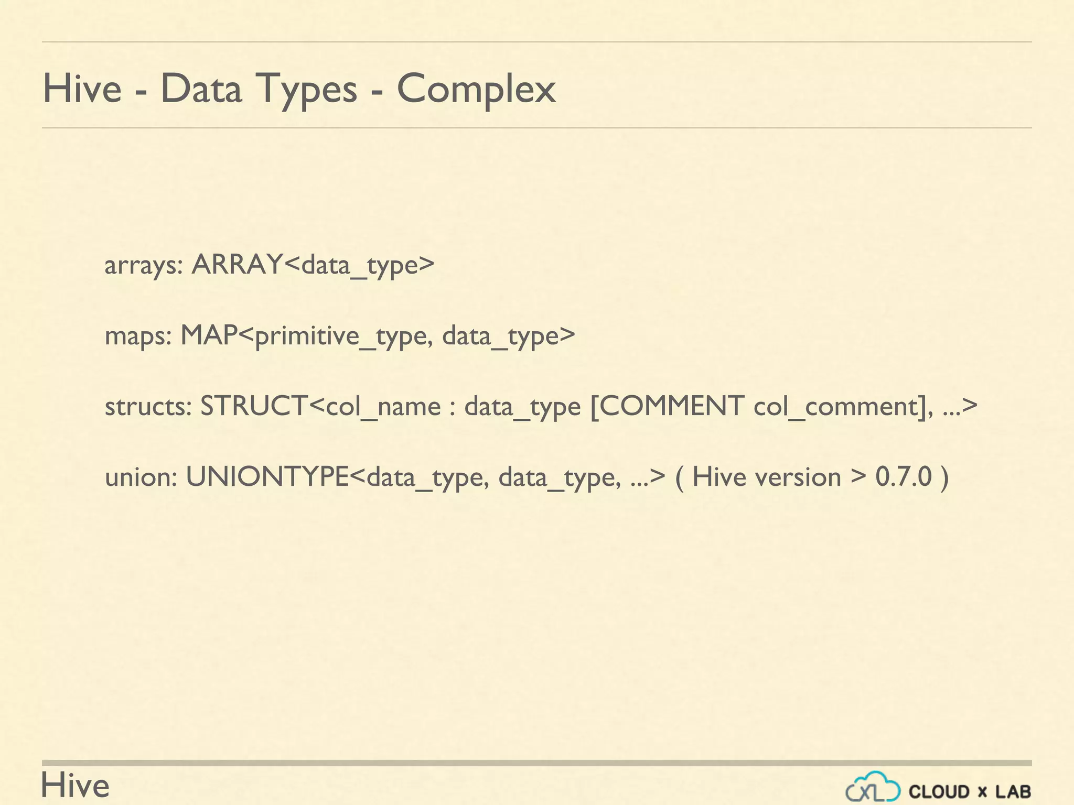Image resolution: width=1074 pixels, height=805 pixels.
Task: Click the word UNIONTYPE in union line
Action: pyautogui.click(x=267, y=476)
